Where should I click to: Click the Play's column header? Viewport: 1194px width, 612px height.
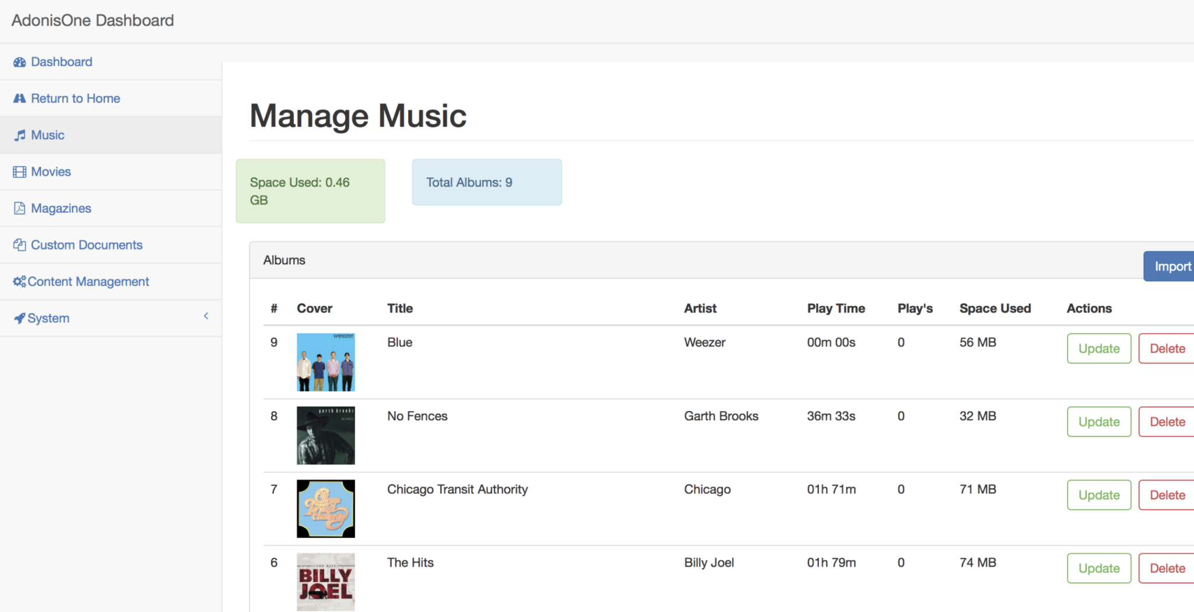tap(915, 308)
